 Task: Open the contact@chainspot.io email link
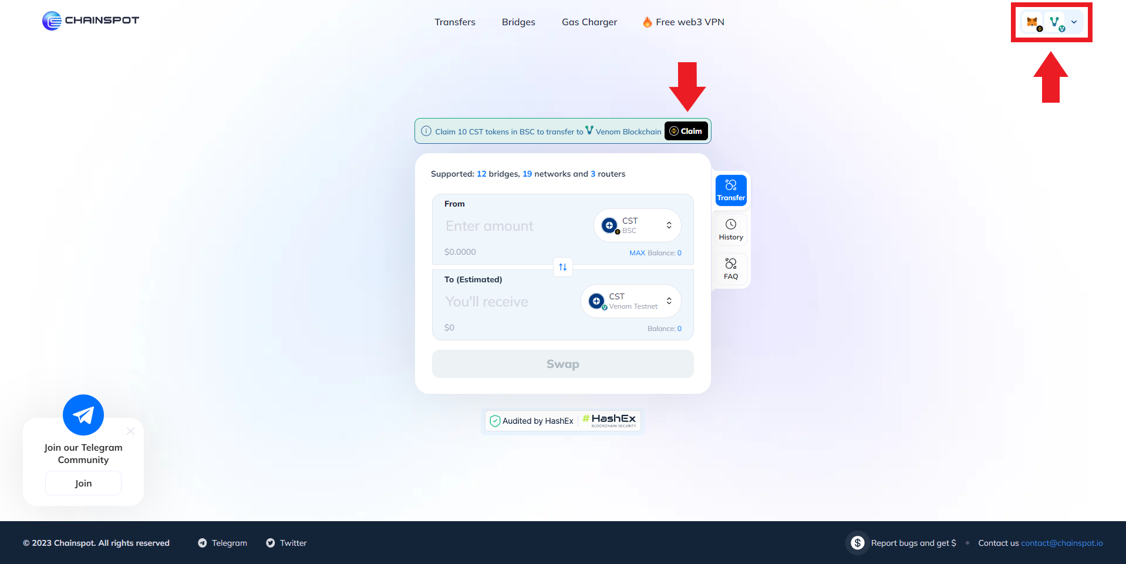tap(1061, 543)
